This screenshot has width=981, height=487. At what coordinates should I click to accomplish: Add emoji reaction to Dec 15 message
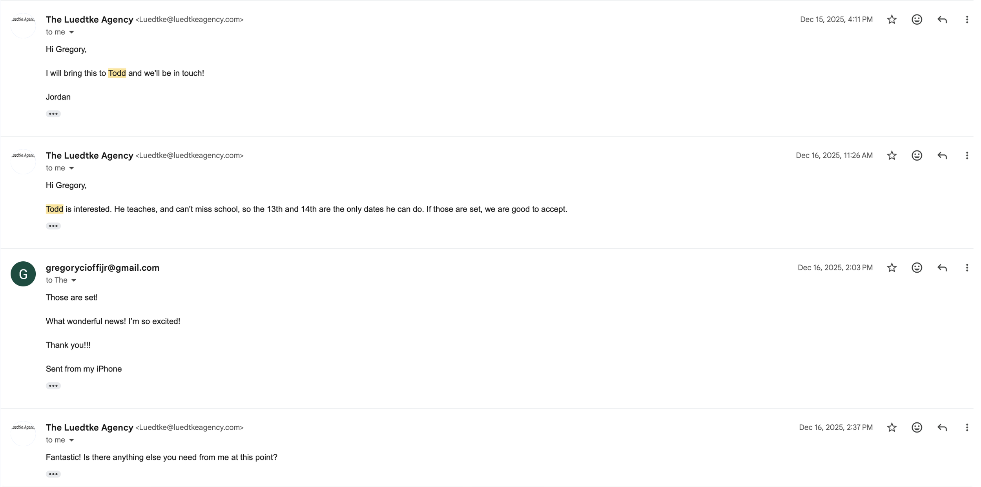(917, 20)
